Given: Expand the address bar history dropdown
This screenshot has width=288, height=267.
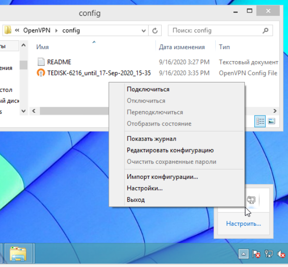Looking at the screenshot, I should pos(145,31).
